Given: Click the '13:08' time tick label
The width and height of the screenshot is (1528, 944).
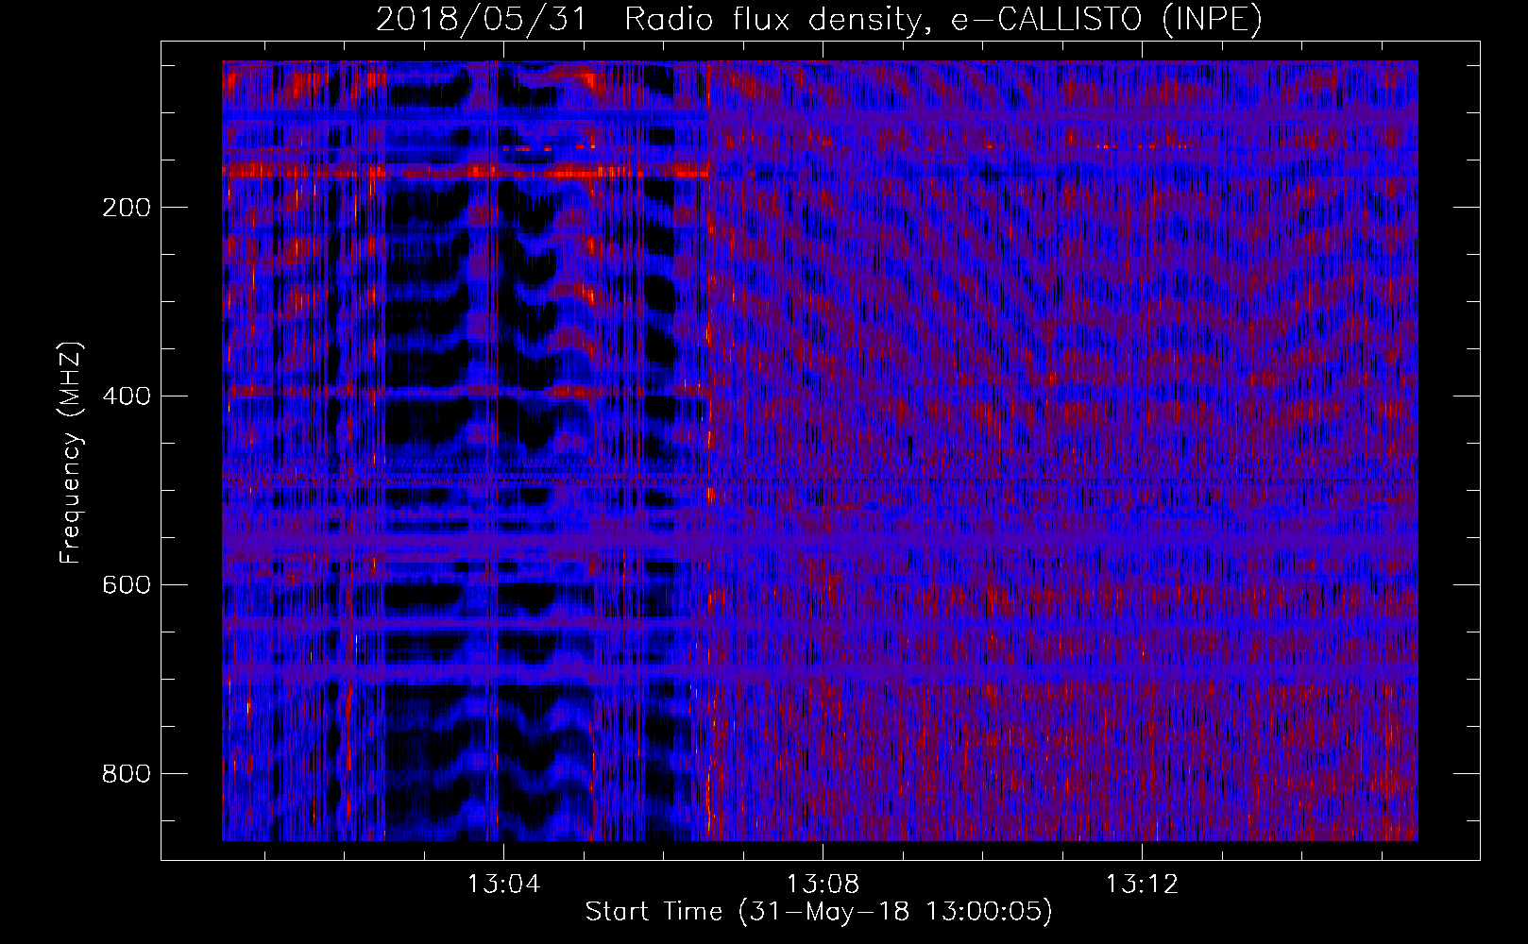Looking at the screenshot, I should click(x=823, y=885).
